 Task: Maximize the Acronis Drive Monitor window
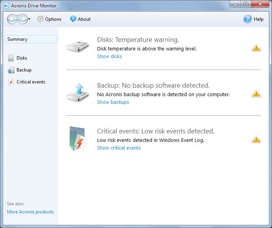tap(246, 4)
